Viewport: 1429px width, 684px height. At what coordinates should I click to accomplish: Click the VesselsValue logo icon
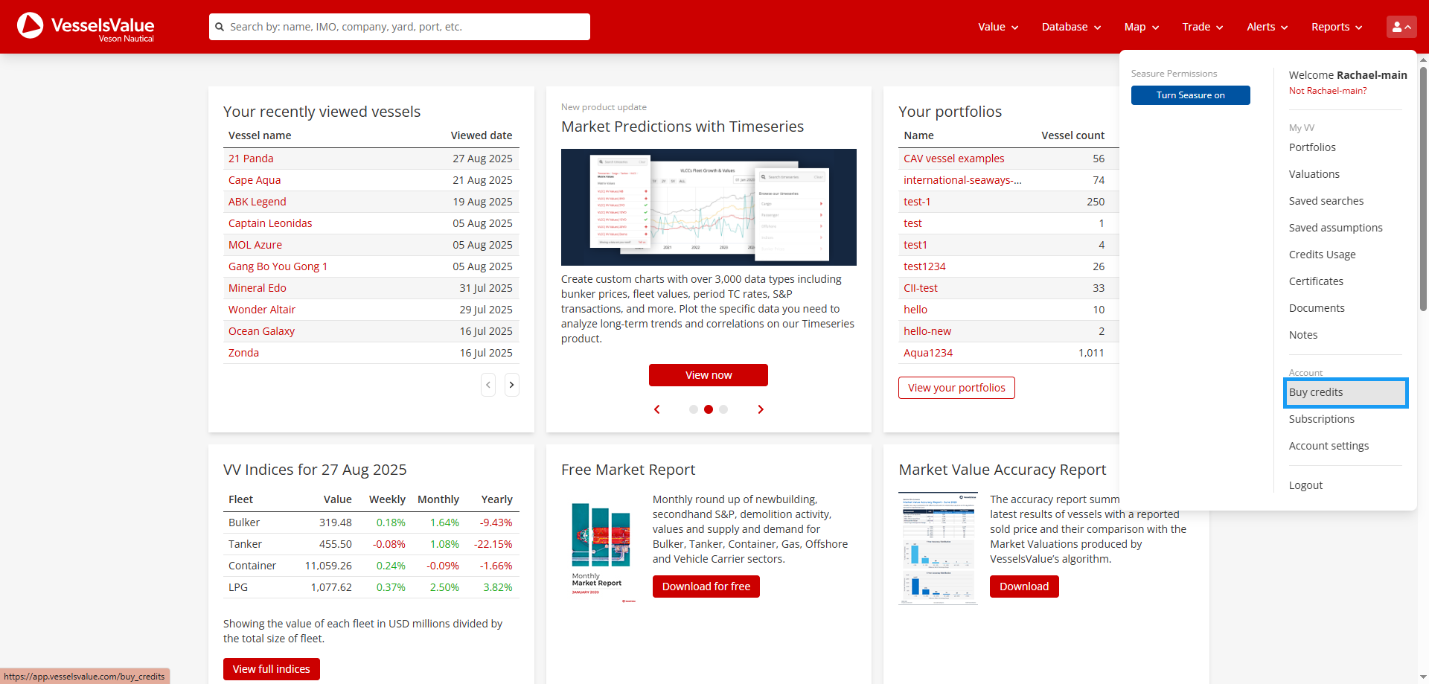pos(31,26)
